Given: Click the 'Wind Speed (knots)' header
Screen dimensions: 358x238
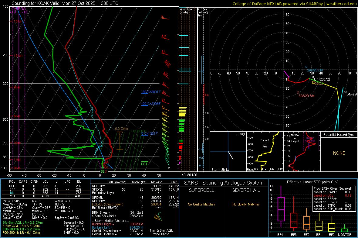Looking at the screenshot, I should click(186, 11).
